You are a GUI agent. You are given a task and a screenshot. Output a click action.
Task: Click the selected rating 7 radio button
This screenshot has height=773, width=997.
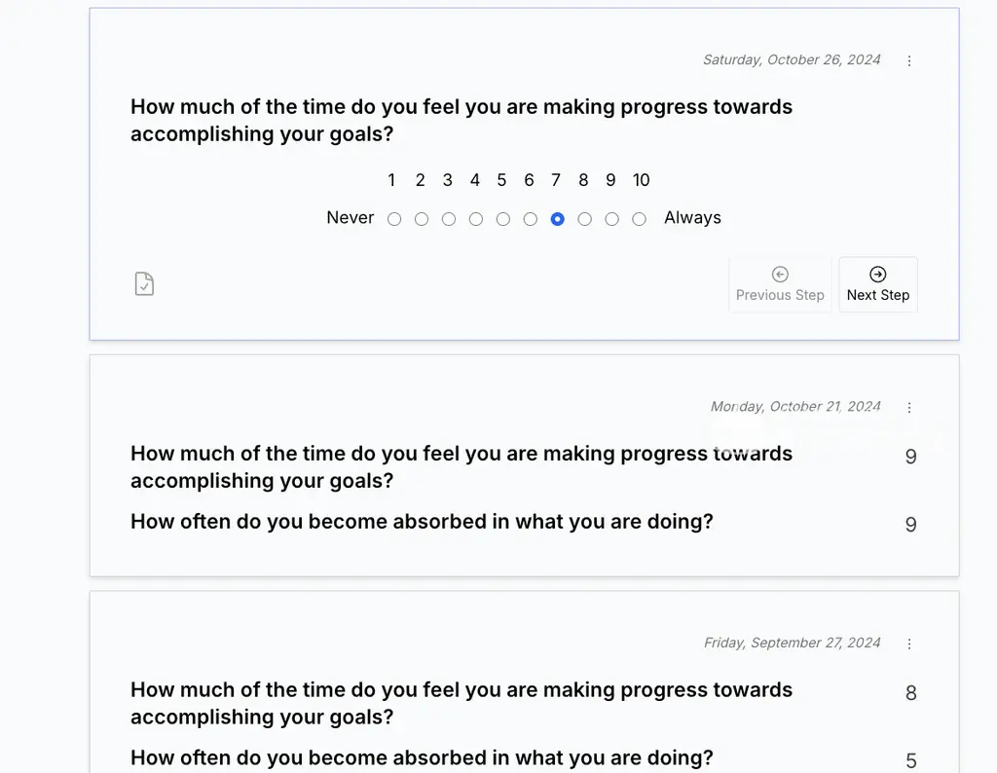(x=557, y=219)
